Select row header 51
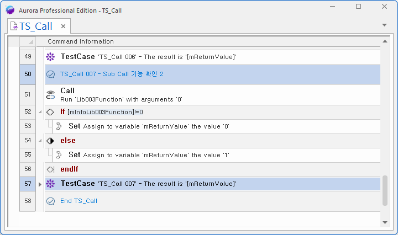Image resolution: width=398 pixels, height=235 pixels. [x=28, y=94]
